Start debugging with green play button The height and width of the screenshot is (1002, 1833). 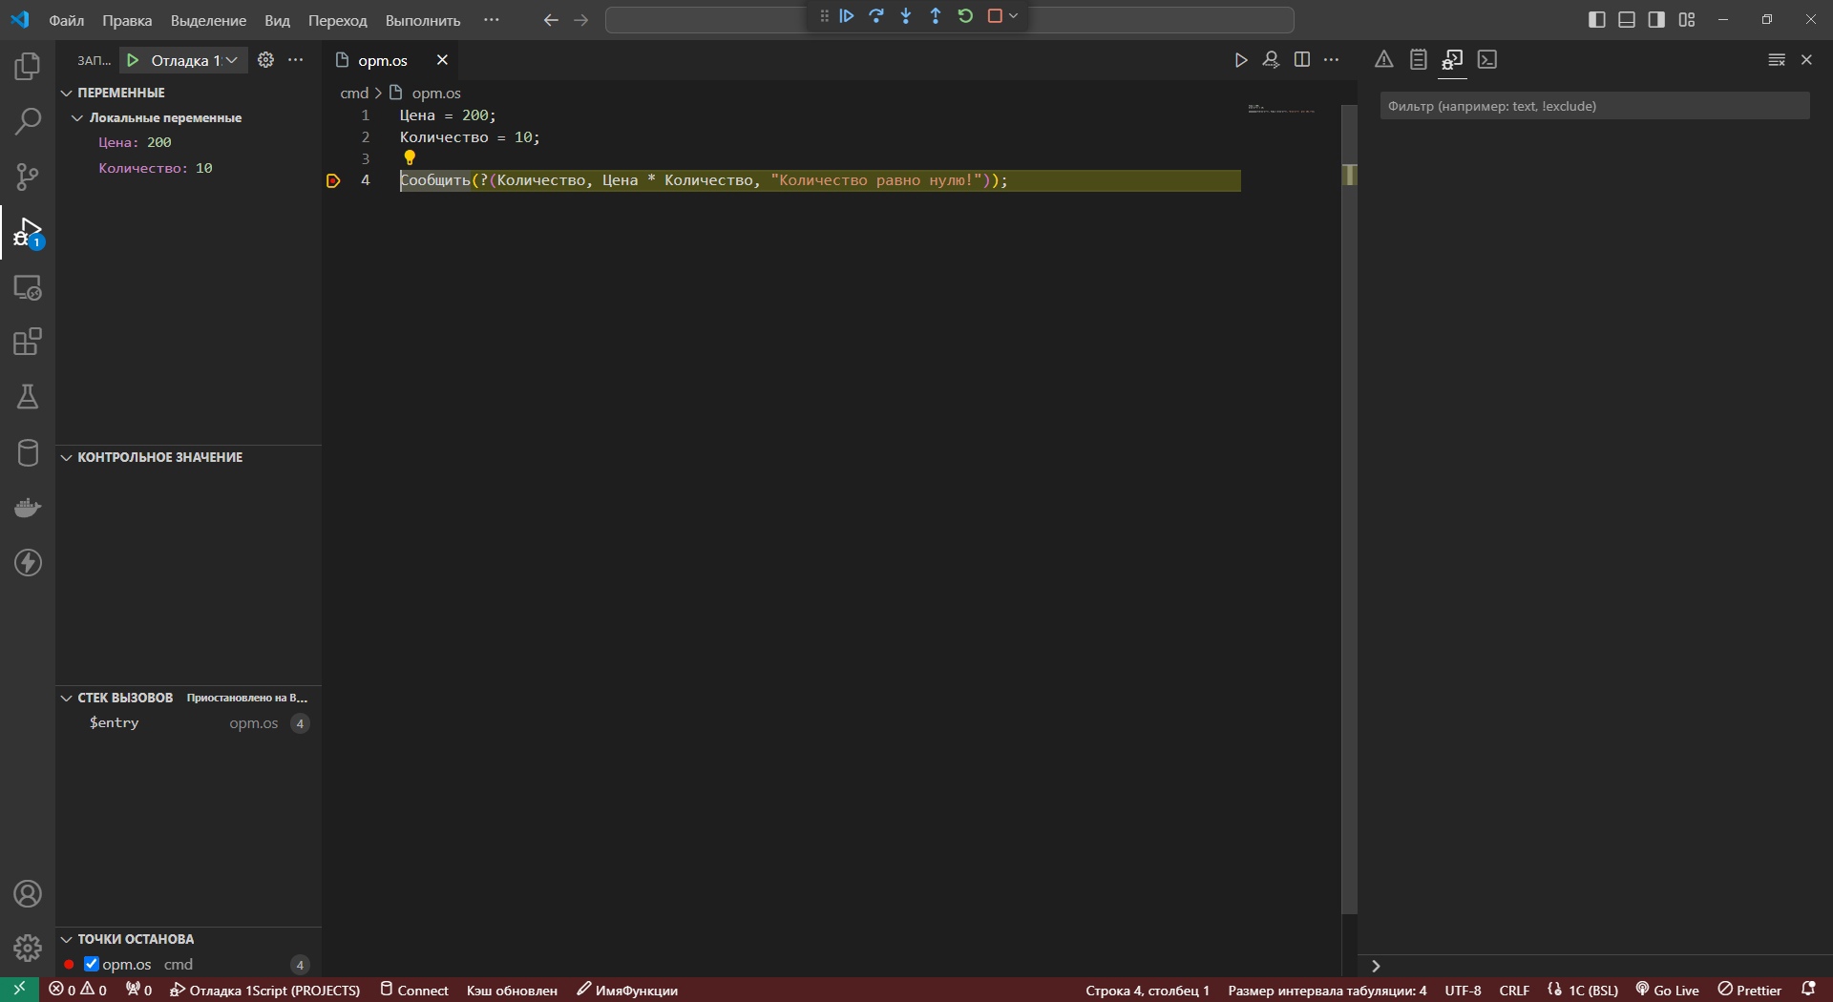click(133, 60)
